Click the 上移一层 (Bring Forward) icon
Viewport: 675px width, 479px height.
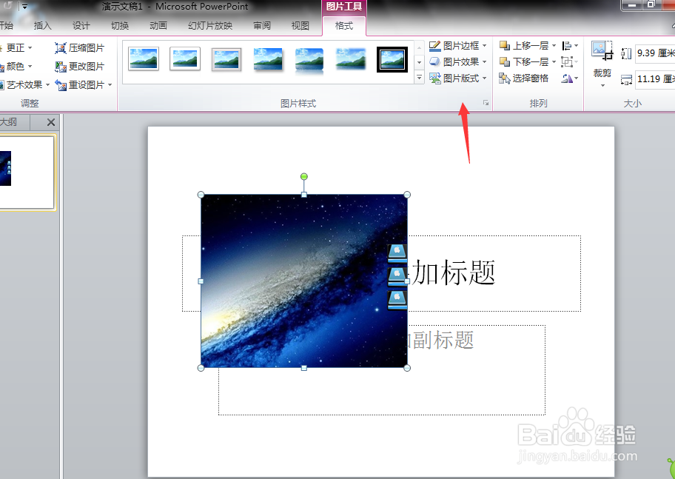click(x=504, y=45)
